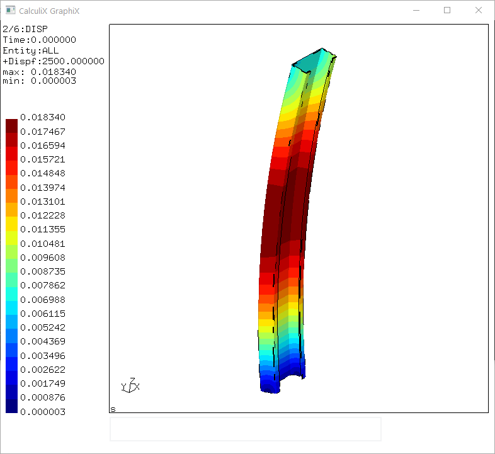This screenshot has width=495, height=454.
Task: Click the legend value 0.006988
Action: click(x=43, y=300)
